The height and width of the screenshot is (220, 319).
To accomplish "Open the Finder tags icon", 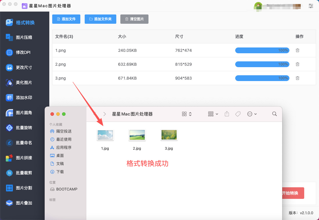I will point(238,114).
